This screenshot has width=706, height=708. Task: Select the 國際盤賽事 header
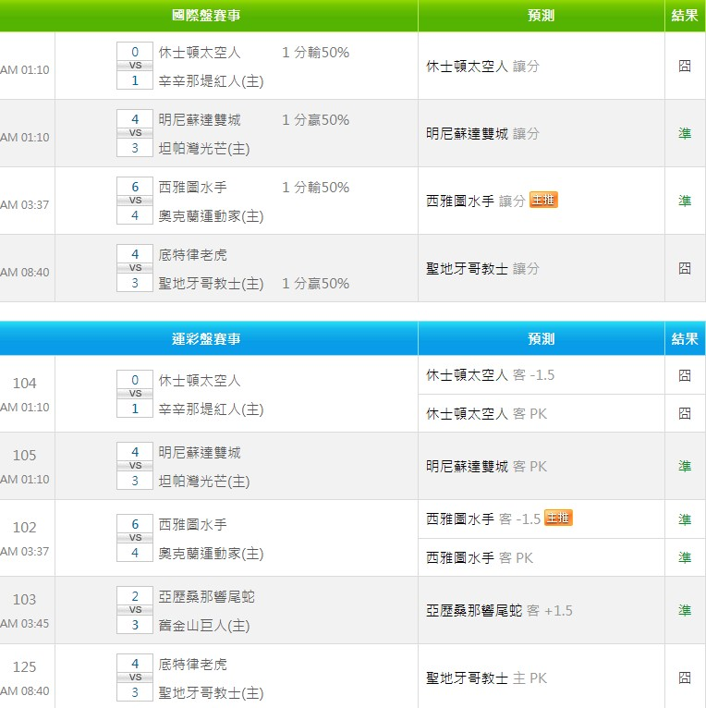206,16
